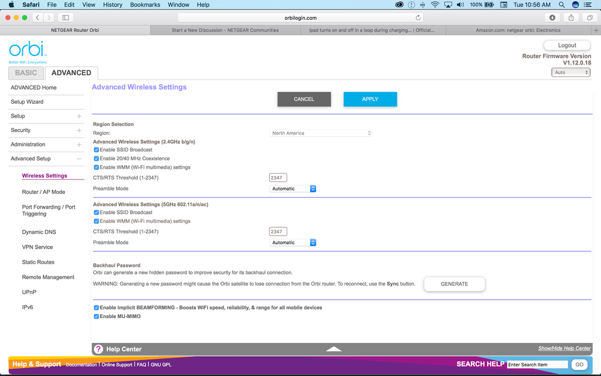Switch to the ADVANCED tab
The width and height of the screenshot is (601, 376).
point(71,73)
